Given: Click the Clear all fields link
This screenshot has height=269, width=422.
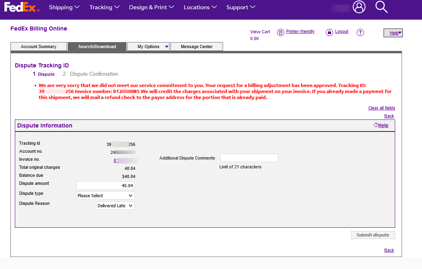Looking at the screenshot, I should coord(382,108).
